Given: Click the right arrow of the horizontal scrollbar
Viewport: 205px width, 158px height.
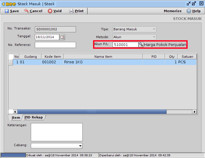Looking at the screenshot, I should (x=195, y=112).
